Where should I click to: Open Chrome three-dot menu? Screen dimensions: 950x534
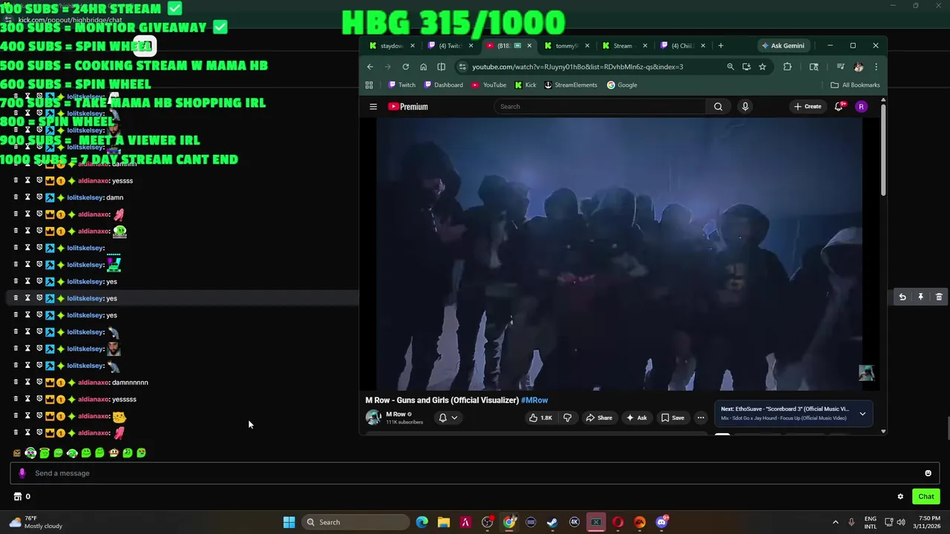point(876,67)
